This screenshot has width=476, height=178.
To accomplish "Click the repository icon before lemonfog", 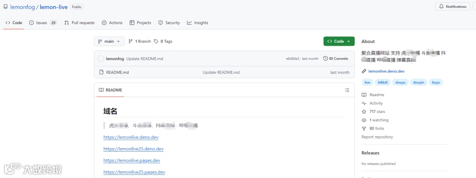I will (5, 7).
